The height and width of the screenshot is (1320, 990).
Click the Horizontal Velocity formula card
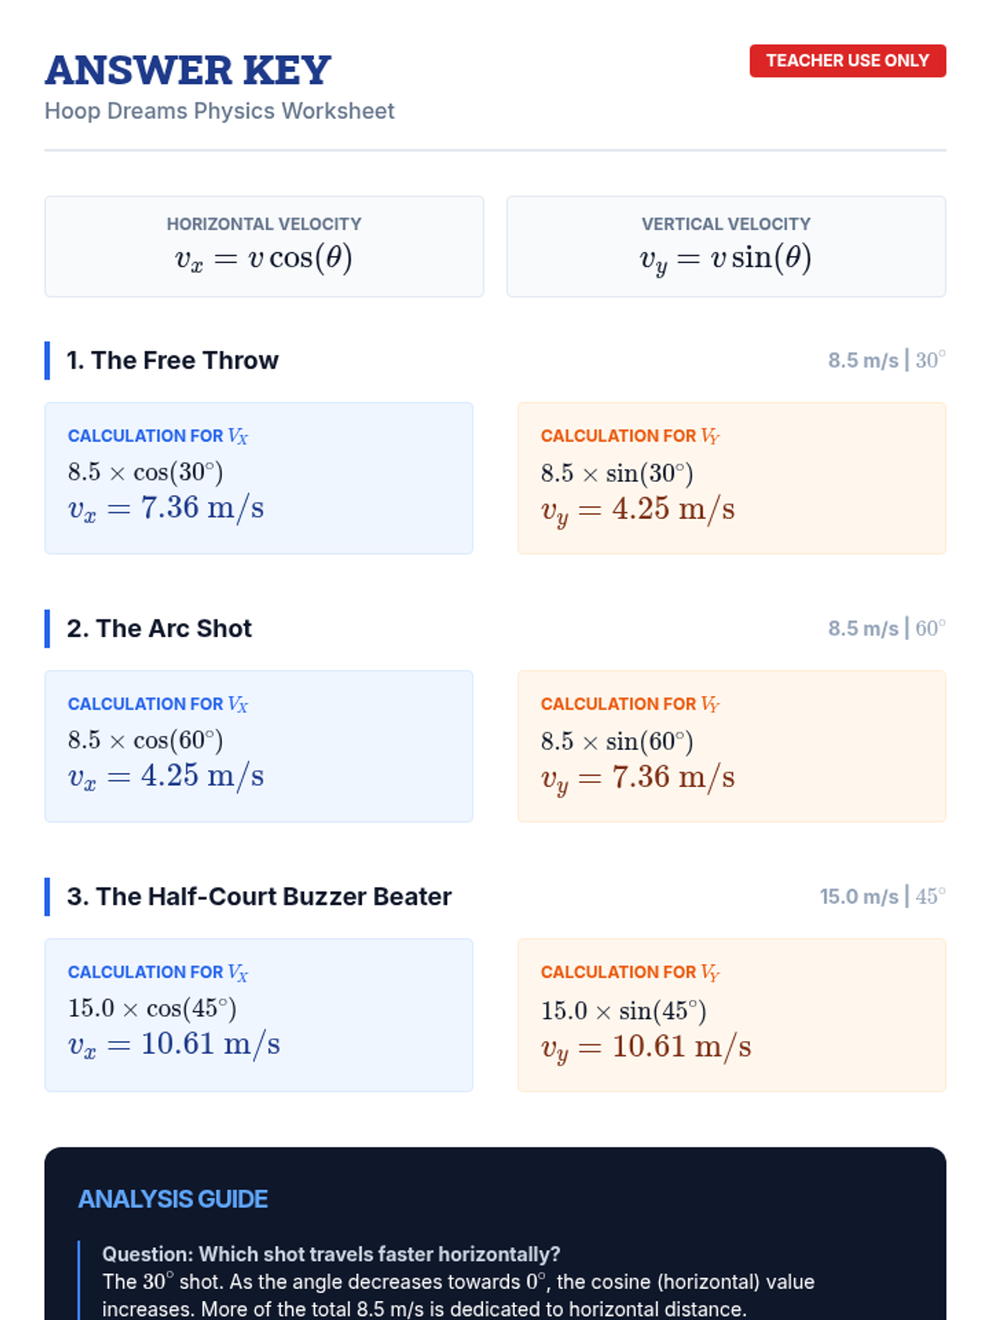(x=264, y=247)
